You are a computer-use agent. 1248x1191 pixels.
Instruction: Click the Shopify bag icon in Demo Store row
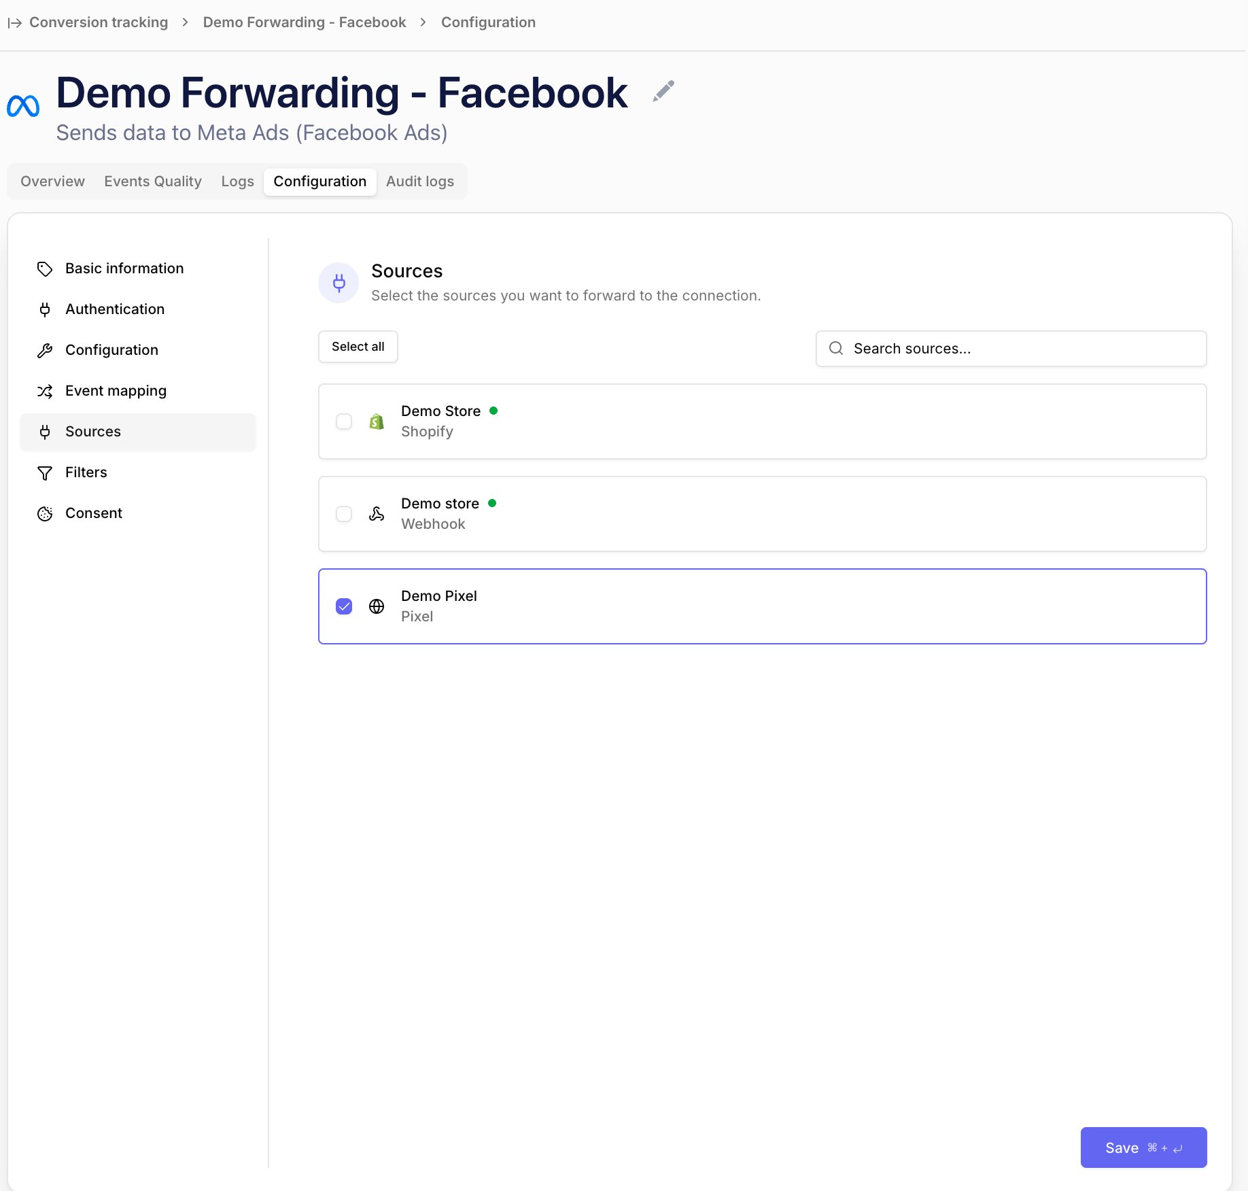point(377,421)
